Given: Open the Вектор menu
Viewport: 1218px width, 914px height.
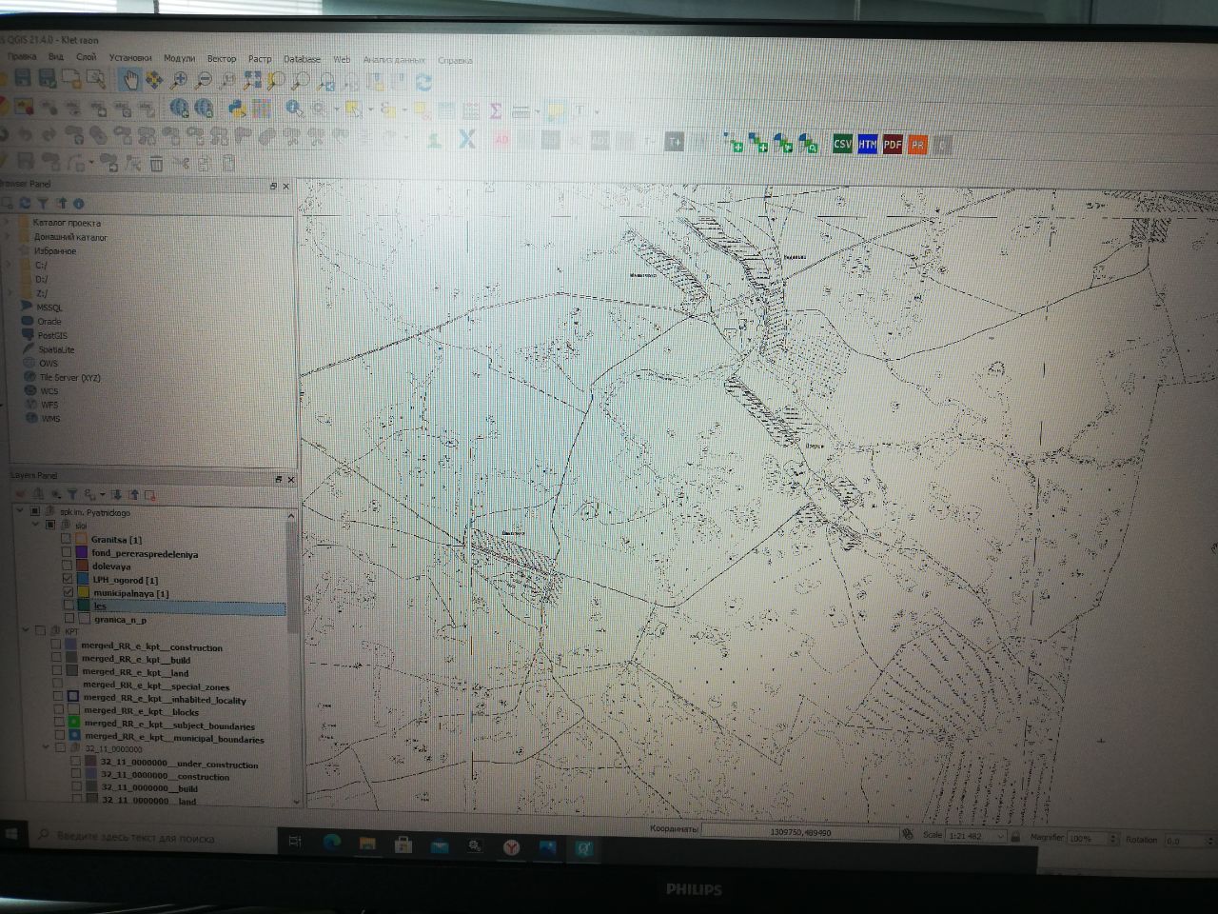Looking at the screenshot, I should [222, 58].
